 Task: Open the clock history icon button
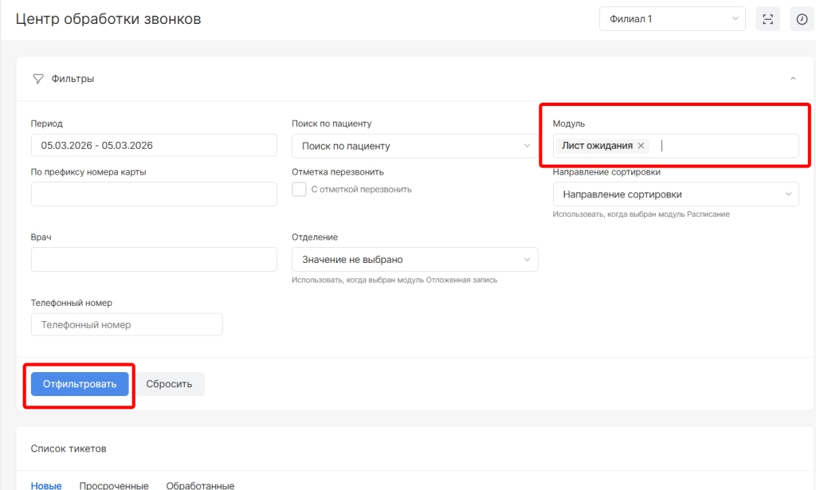tap(802, 19)
